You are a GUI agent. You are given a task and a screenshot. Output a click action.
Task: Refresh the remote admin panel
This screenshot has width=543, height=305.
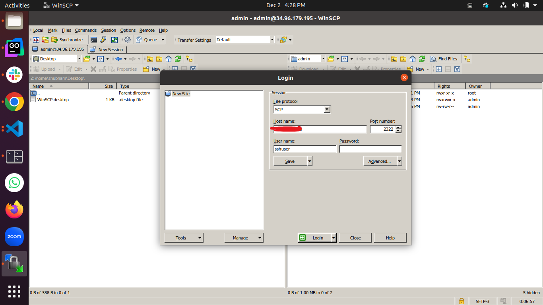(422, 59)
